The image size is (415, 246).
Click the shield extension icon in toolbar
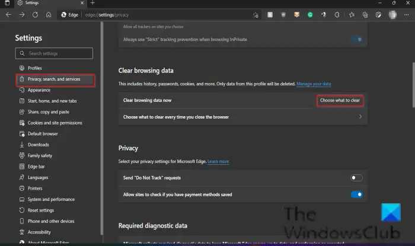283,15
